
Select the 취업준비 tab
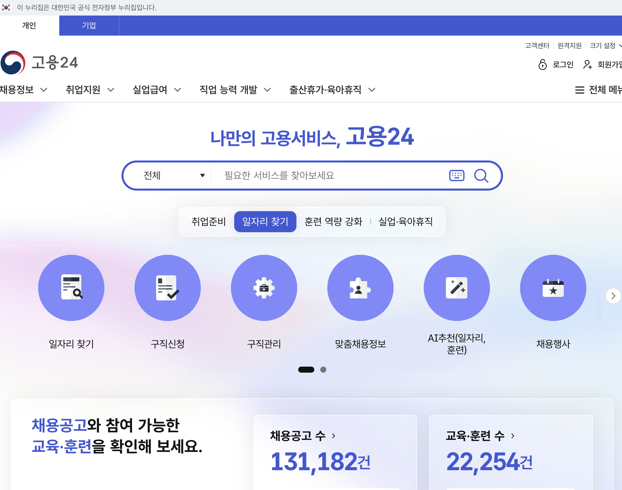click(x=209, y=221)
